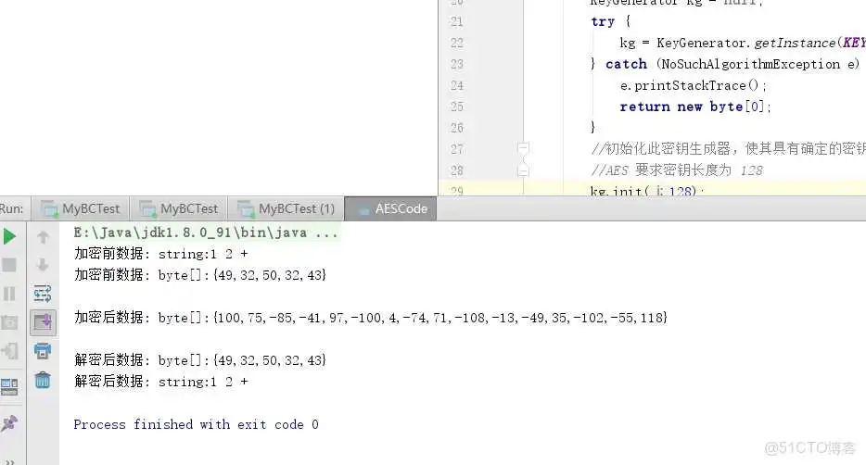This screenshot has width=866, height=465.
Task: Click the Up the stack trace arrow
Action: 43,237
